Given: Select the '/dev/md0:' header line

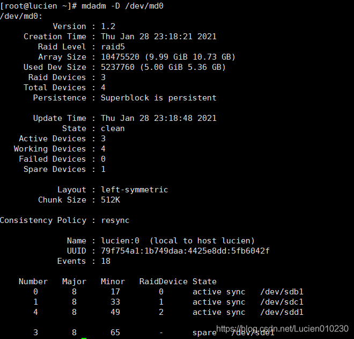Looking at the screenshot, I should (x=21, y=16).
